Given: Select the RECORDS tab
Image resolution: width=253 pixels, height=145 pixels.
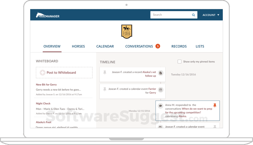Looking at the screenshot, I should click(179, 46).
